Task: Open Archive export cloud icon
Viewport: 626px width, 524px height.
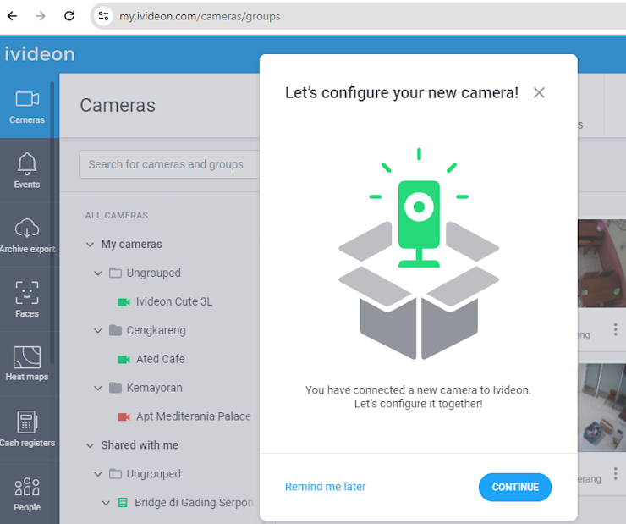Action: (x=27, y=228)
